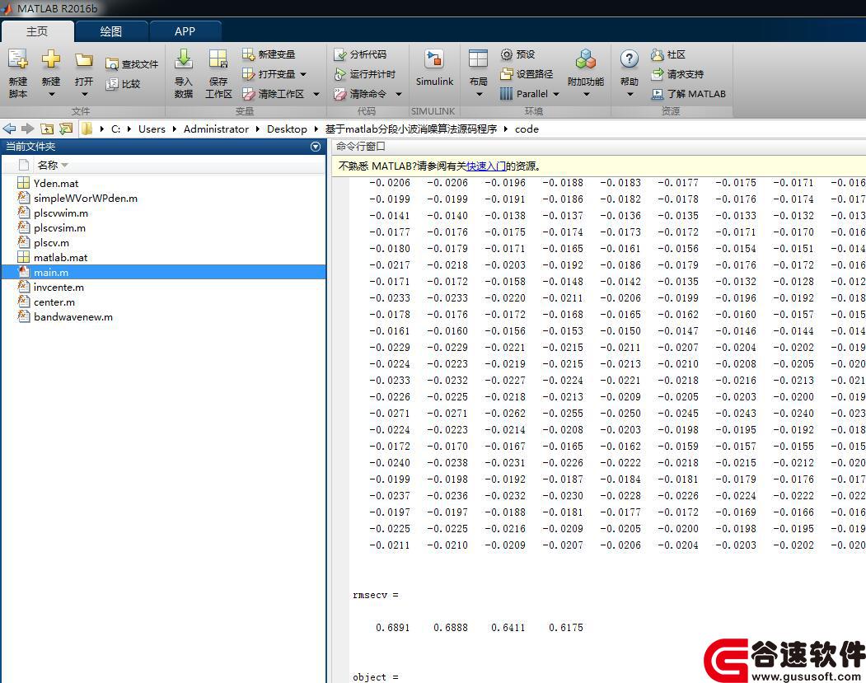Screen dimensions: 866x683
Task: Click the forward navigation arrow
Action: [28, 129]
